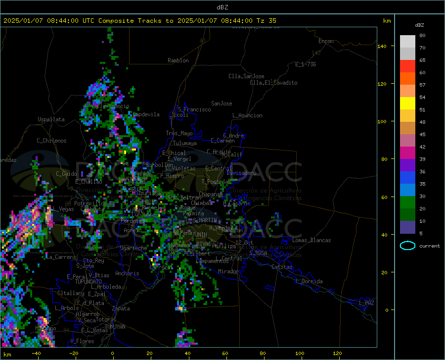The width and height of the screenshot is (445, 360).
Task: Click the Mirador label
Action: [x=228, y=271]
